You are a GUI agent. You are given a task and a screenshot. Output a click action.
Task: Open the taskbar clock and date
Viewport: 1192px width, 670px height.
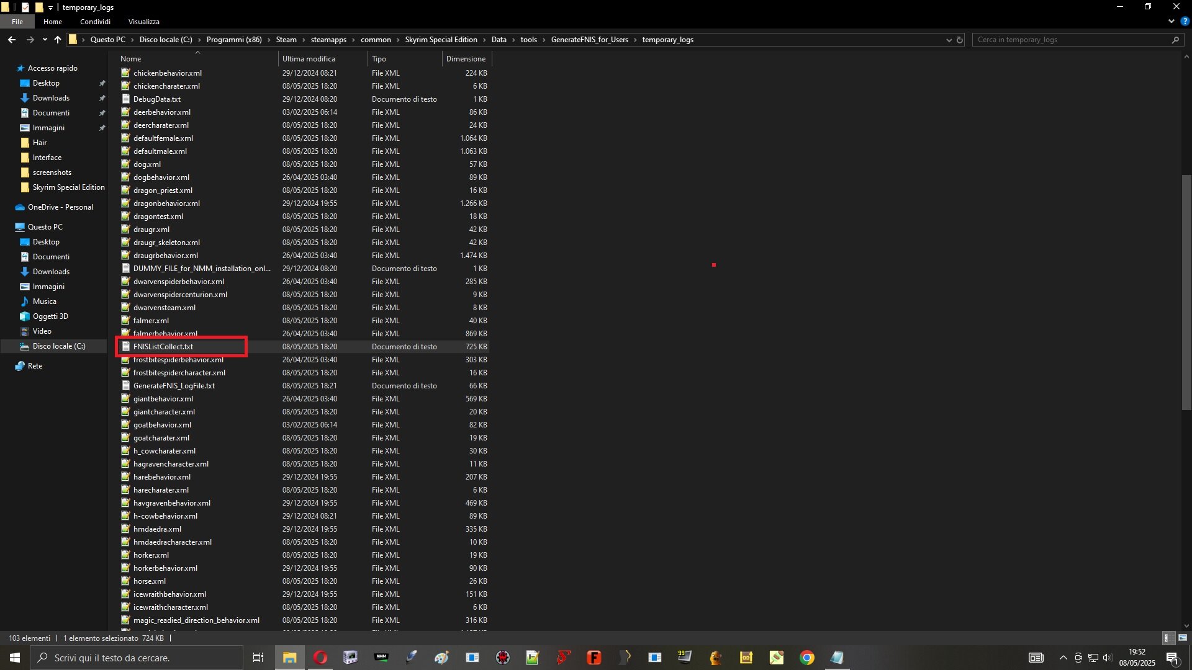point(1137,658)
